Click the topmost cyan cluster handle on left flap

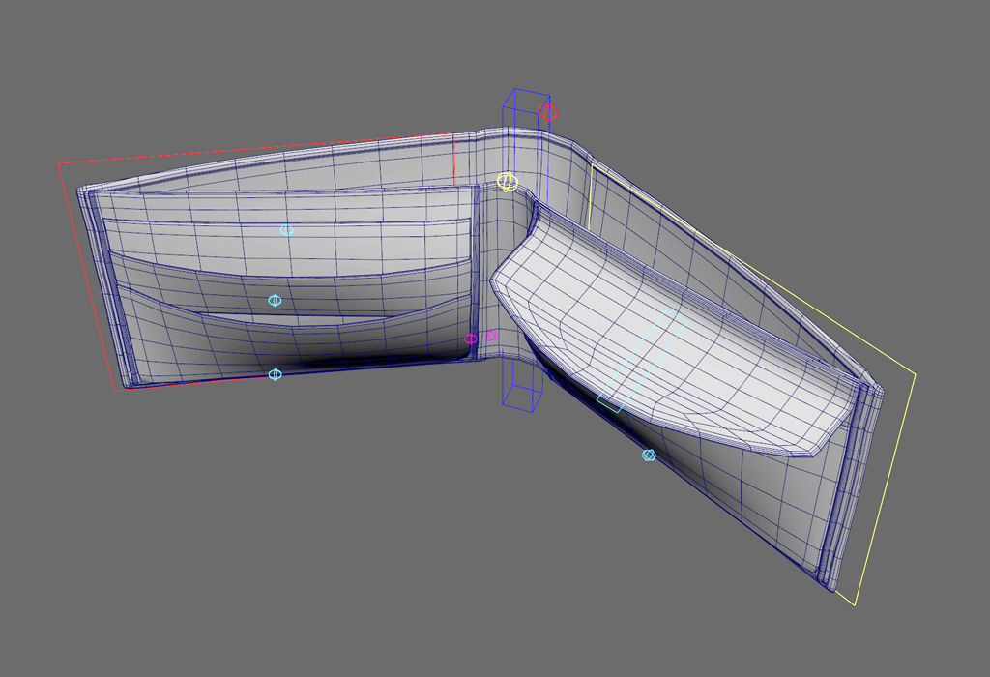284,230
